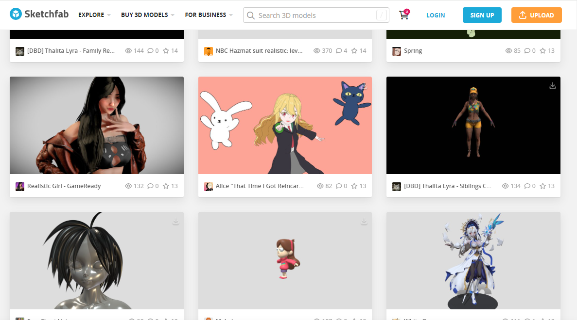Open the silver-faced black hair model thumbnail
The width and height of the screenshot is (577, 320).
(97, 260)
